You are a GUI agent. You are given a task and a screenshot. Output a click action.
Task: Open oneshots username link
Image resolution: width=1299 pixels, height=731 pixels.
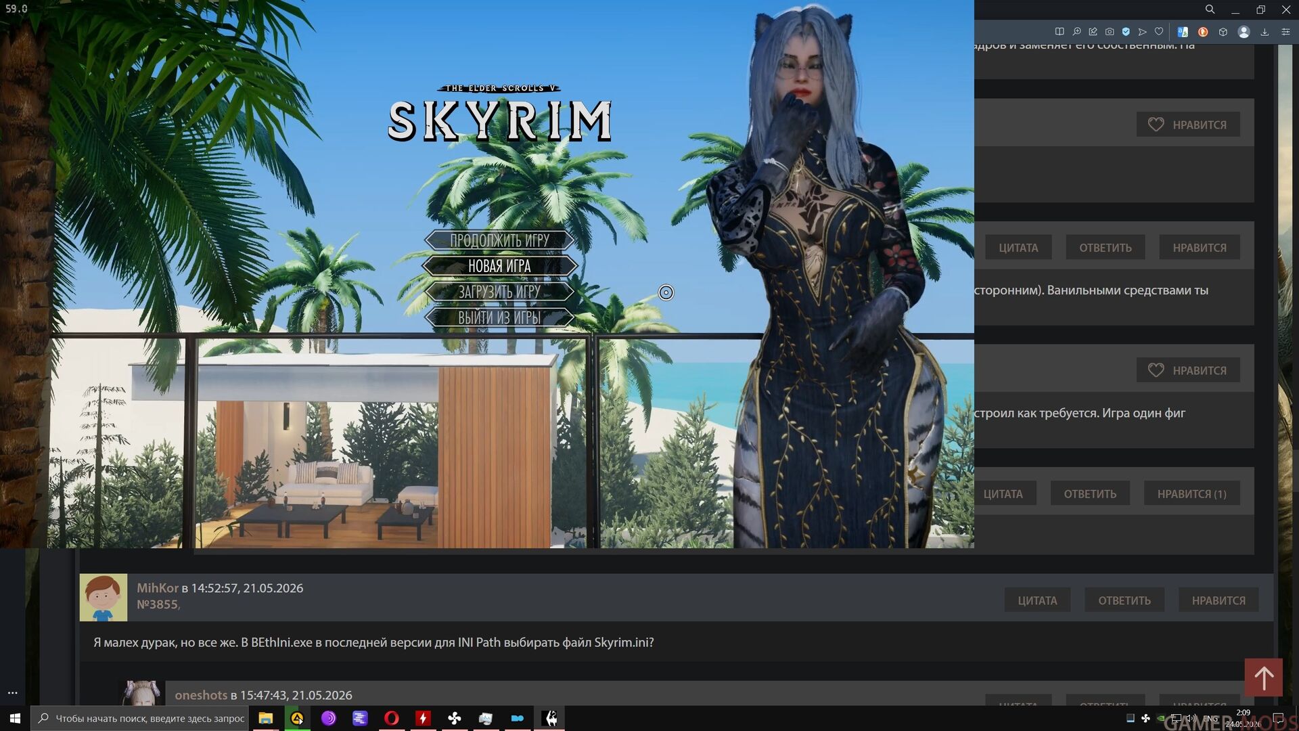click(201, 695)
